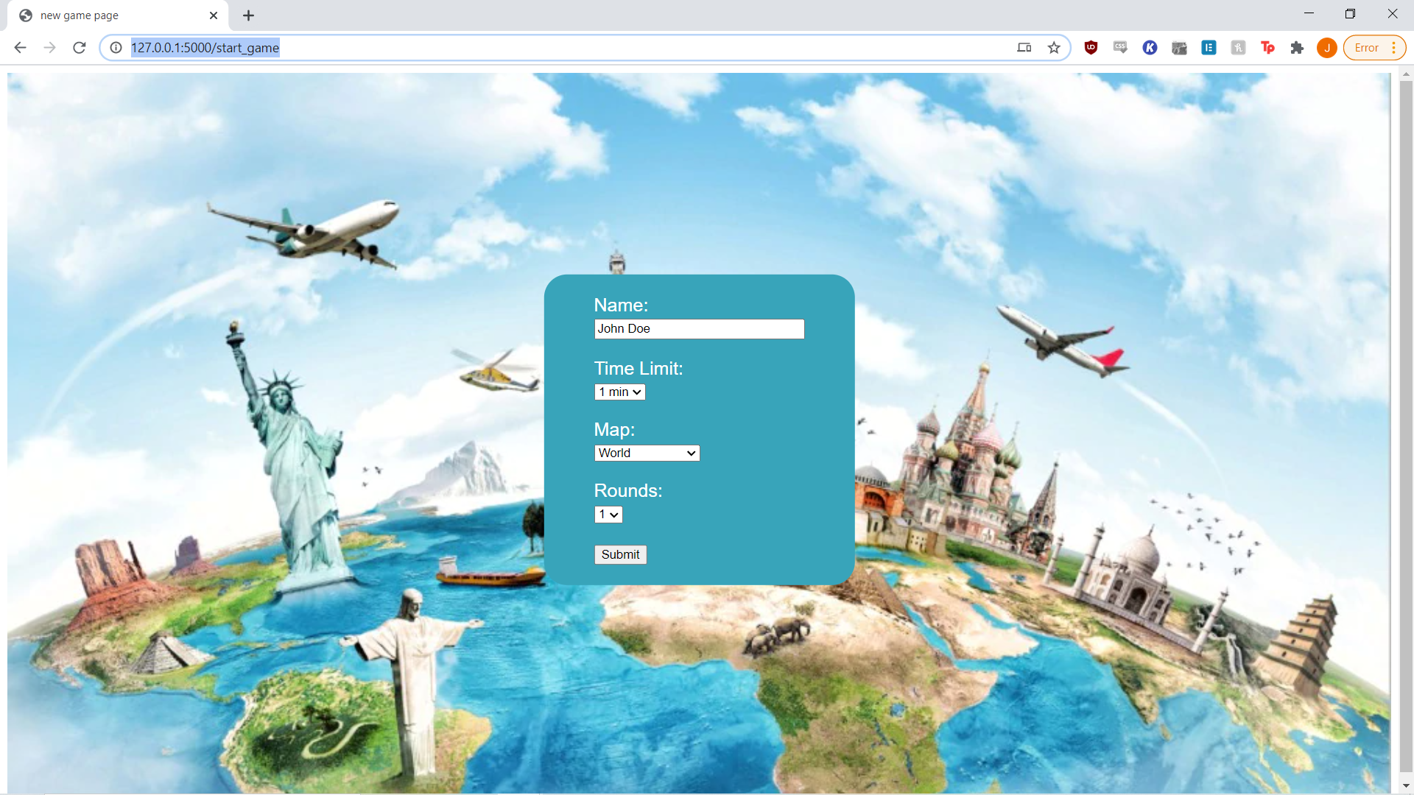Click the uBlock Origin extension icon
Screen dimensions: 1414x795
1091,48
